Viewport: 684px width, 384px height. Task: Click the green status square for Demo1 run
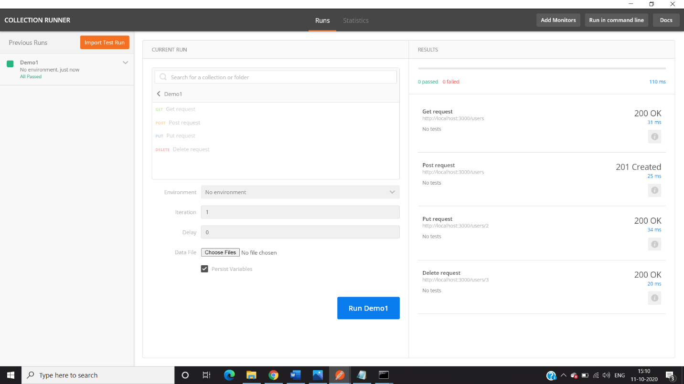coord(10,64)
